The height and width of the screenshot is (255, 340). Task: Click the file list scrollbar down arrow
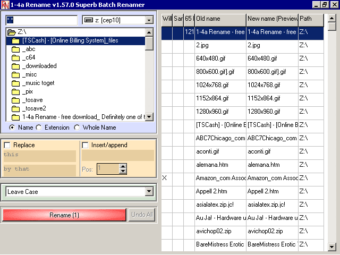click(331, 246)
